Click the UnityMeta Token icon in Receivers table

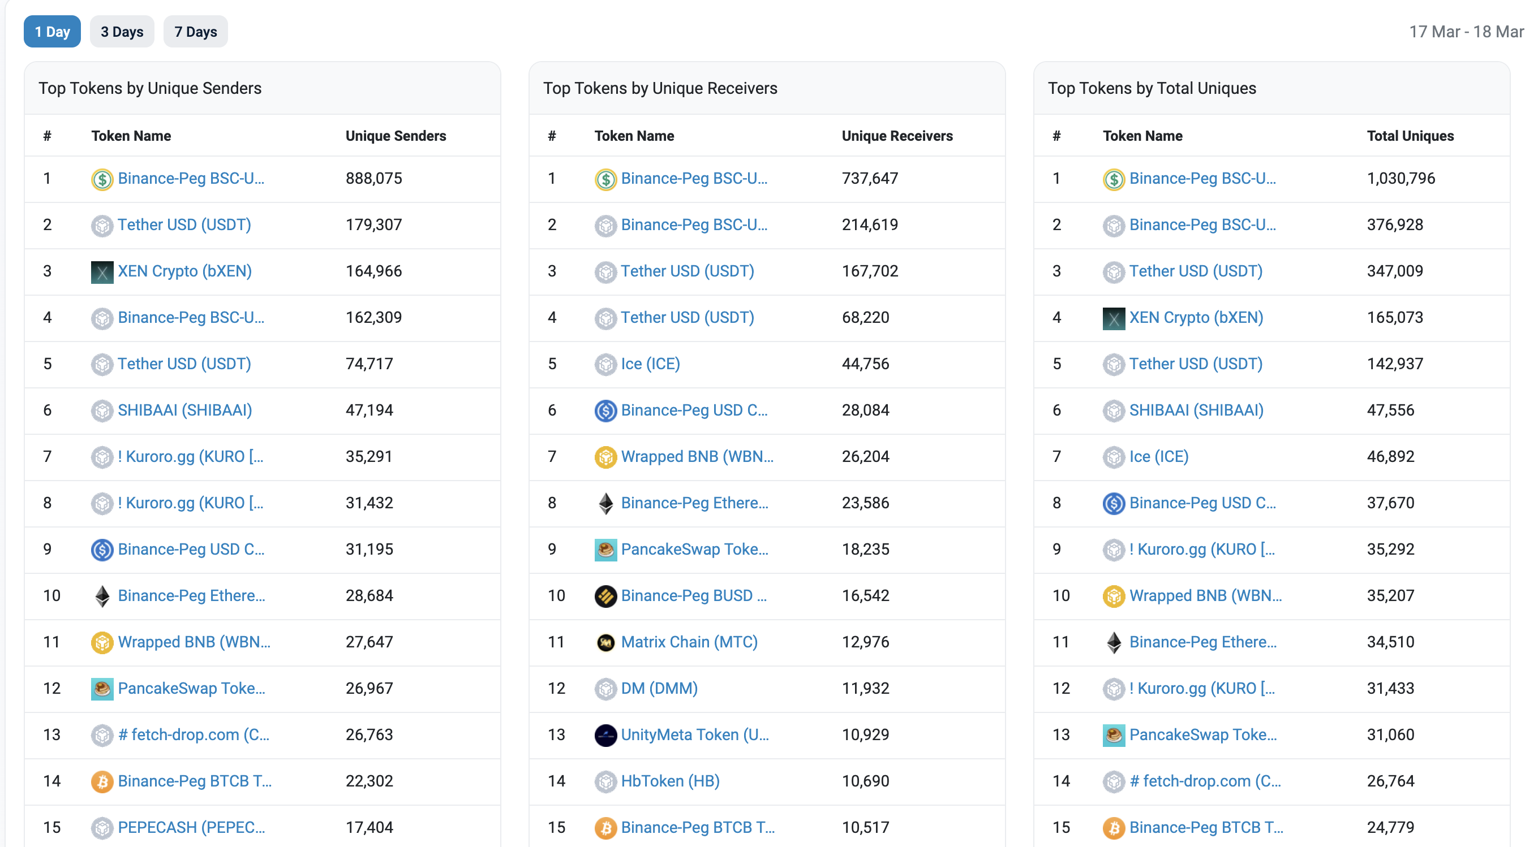pos(605,736)
